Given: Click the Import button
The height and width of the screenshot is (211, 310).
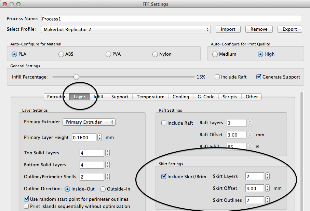Looking at the screenshot, I should [228, 29].
